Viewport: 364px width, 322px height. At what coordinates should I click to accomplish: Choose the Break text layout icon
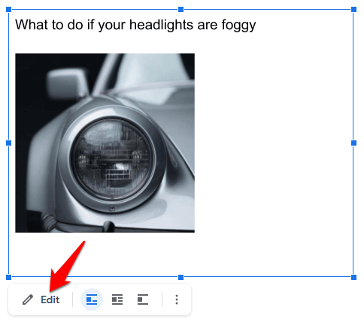click(x=143, y=299)
